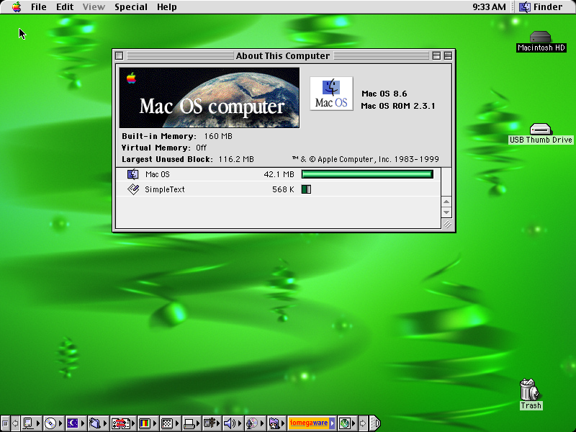Click the "Virtual Memory: Off" line
Screen dimensions: 576x432
point(164,148)
